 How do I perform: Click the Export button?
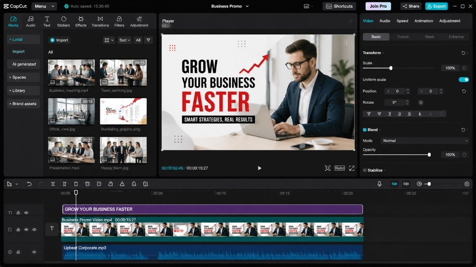(436, 6)
